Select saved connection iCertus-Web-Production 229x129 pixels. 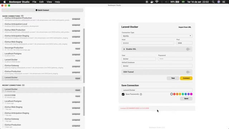click(x=42, y=31)
